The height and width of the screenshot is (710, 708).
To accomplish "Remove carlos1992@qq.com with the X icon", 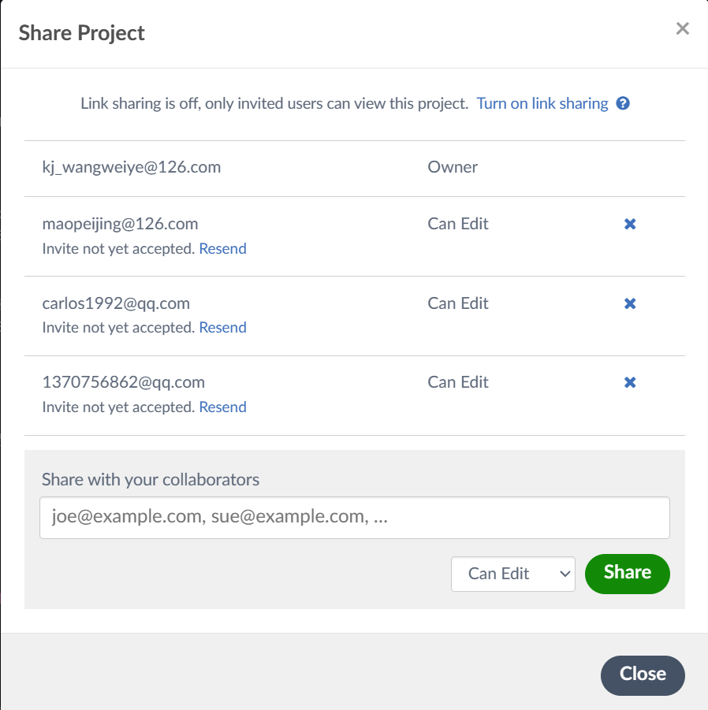I will [x=630, y=303].
